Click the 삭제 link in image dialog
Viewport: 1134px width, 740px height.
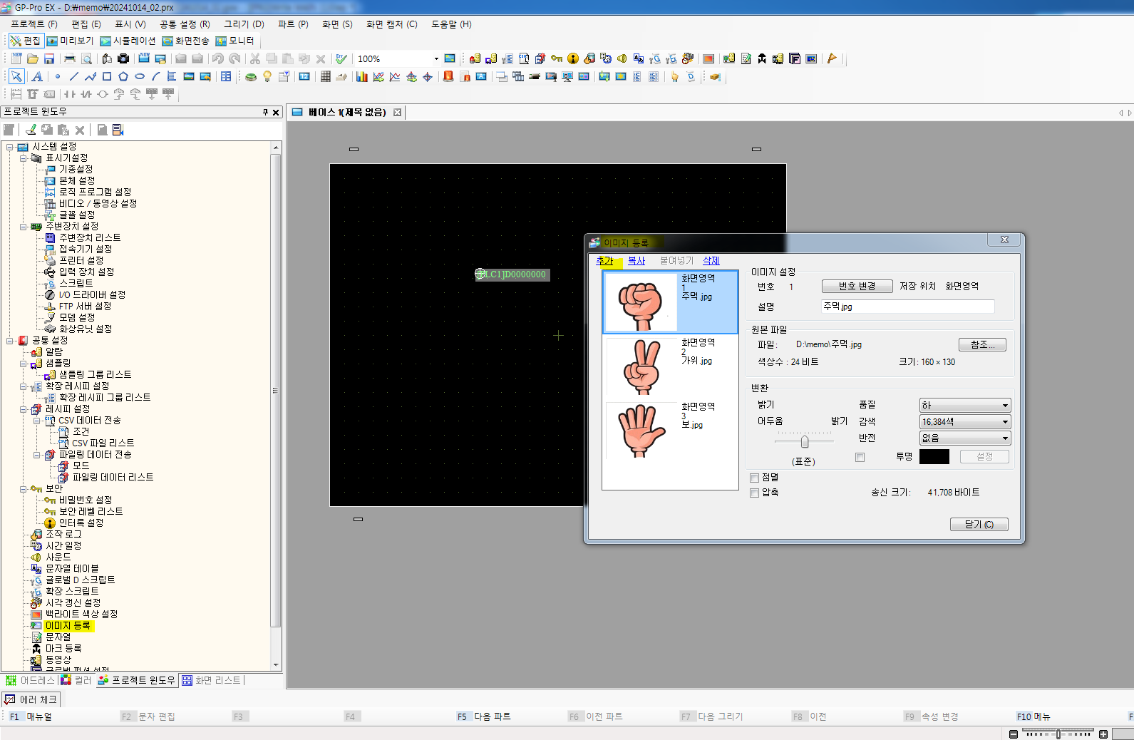[711, 261]
